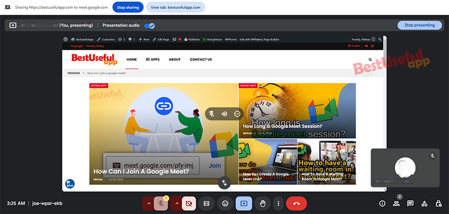
Task: Click the round REVE badge icon
Action: (x=70, y=184)
